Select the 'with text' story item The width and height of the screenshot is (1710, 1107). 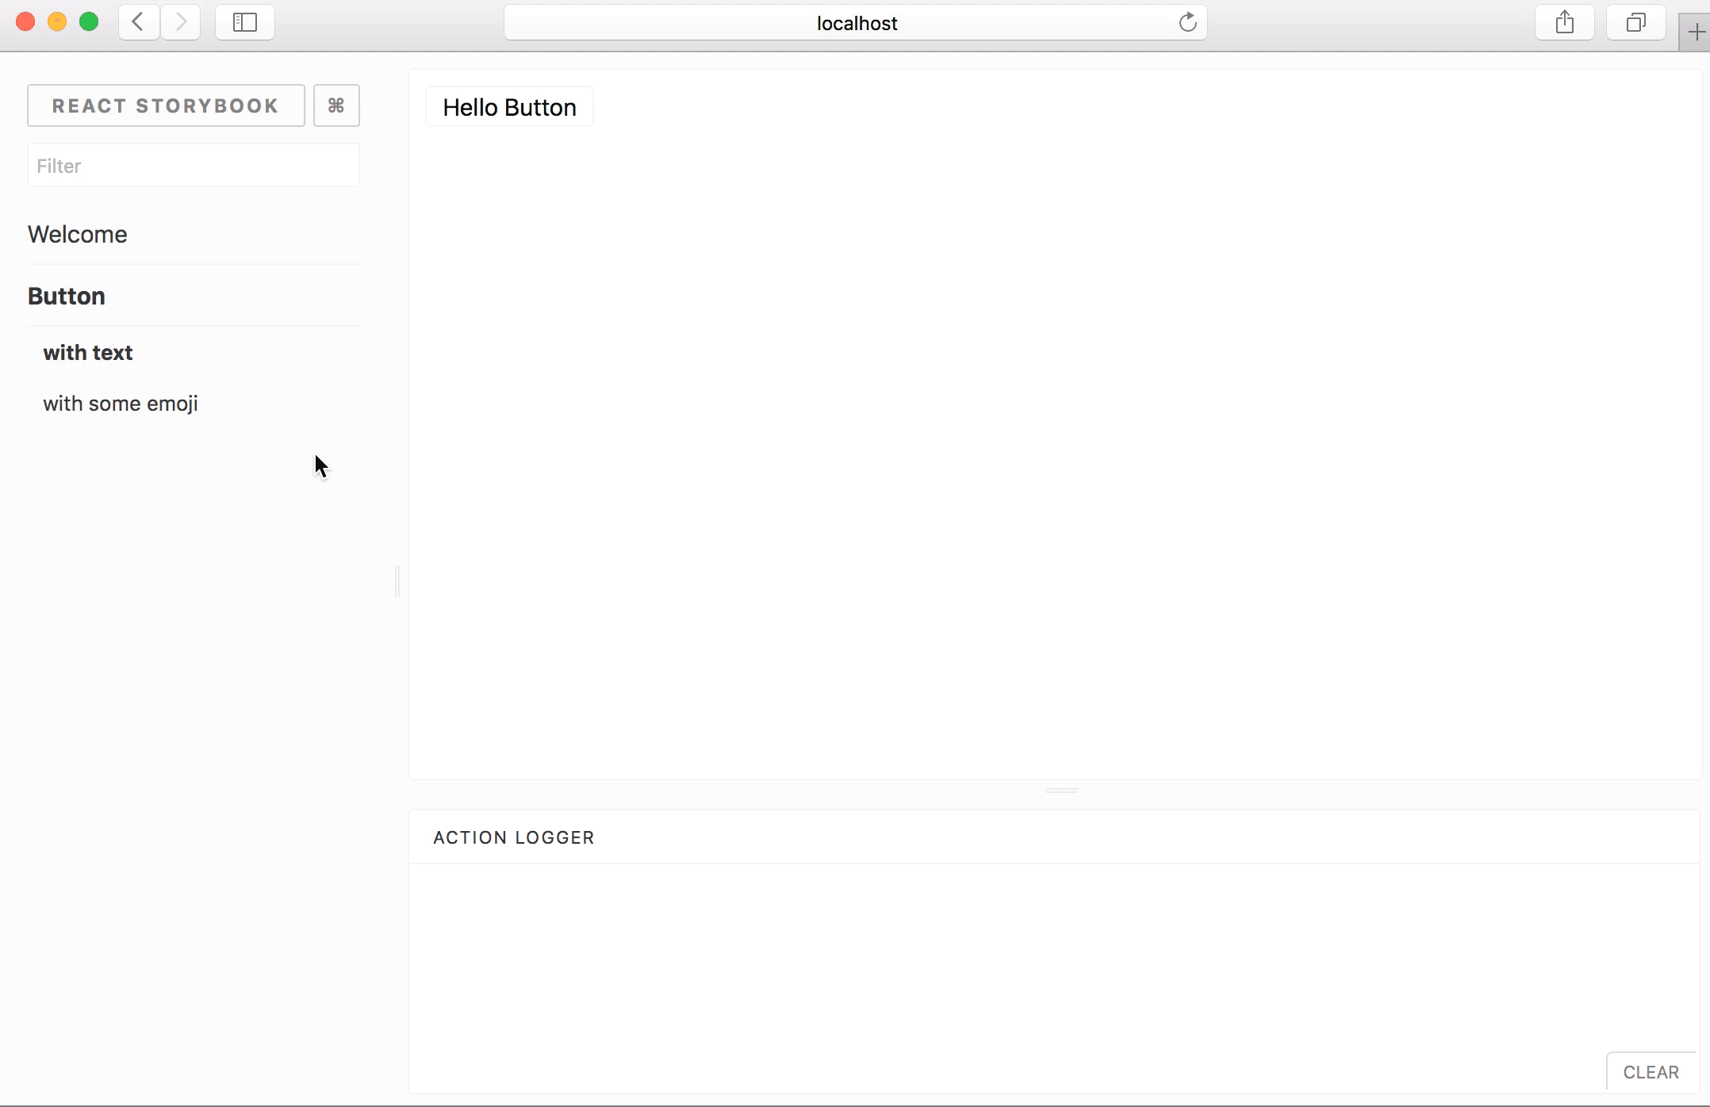87,353
